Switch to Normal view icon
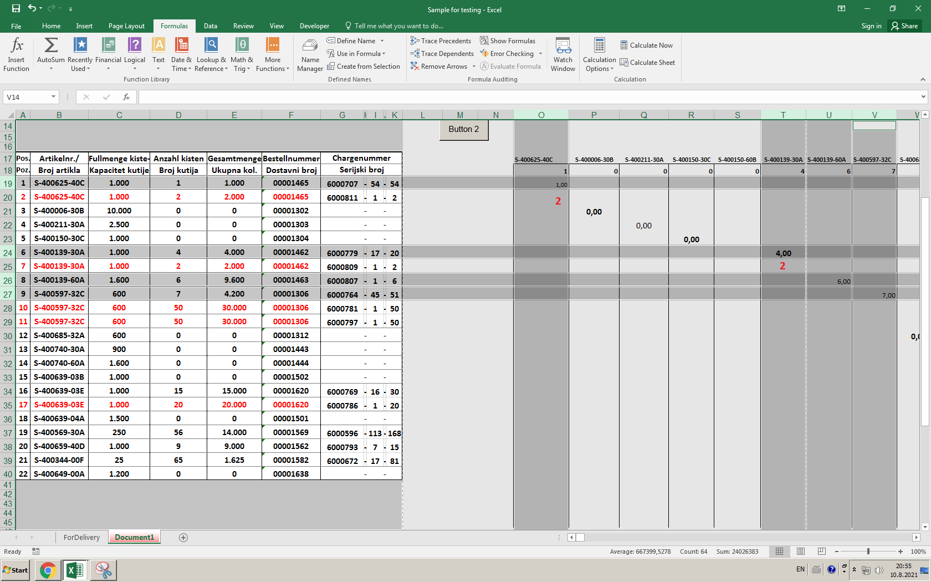931x582 pixels. pyautogui.click(x=780, y=552)
